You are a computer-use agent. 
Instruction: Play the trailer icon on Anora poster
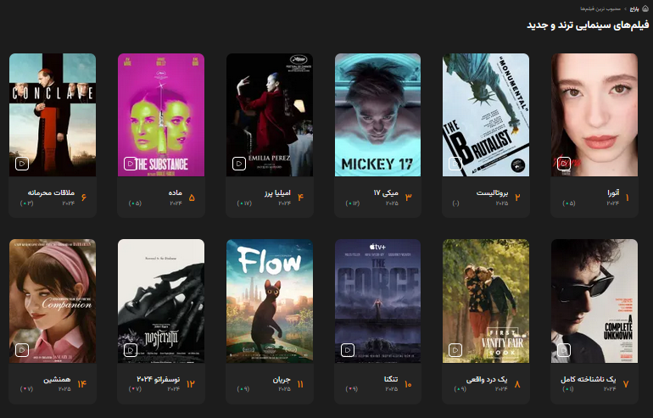click(x=564, y=164)
